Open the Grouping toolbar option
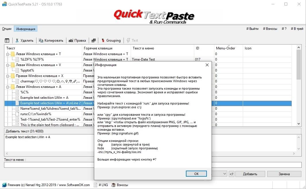Screen dimensions: 306x189 (x=111, y=41)
